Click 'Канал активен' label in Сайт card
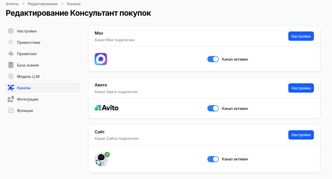 (x=235, y=159)
